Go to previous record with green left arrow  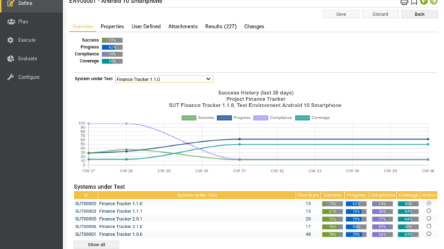[x=424, y=1]
